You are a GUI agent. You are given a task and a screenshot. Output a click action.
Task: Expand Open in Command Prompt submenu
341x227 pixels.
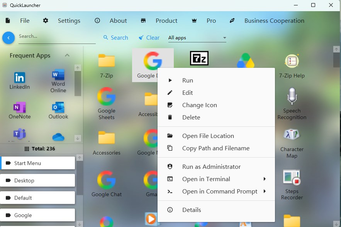(216, 192)
